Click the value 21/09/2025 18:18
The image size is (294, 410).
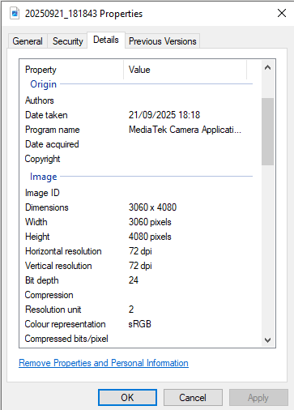point(164,115)
